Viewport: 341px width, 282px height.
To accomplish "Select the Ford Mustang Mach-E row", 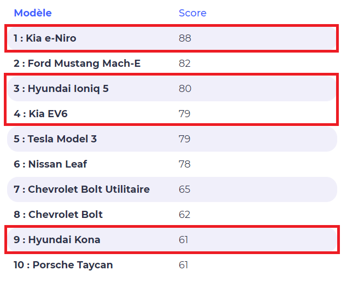I will 172,64.
